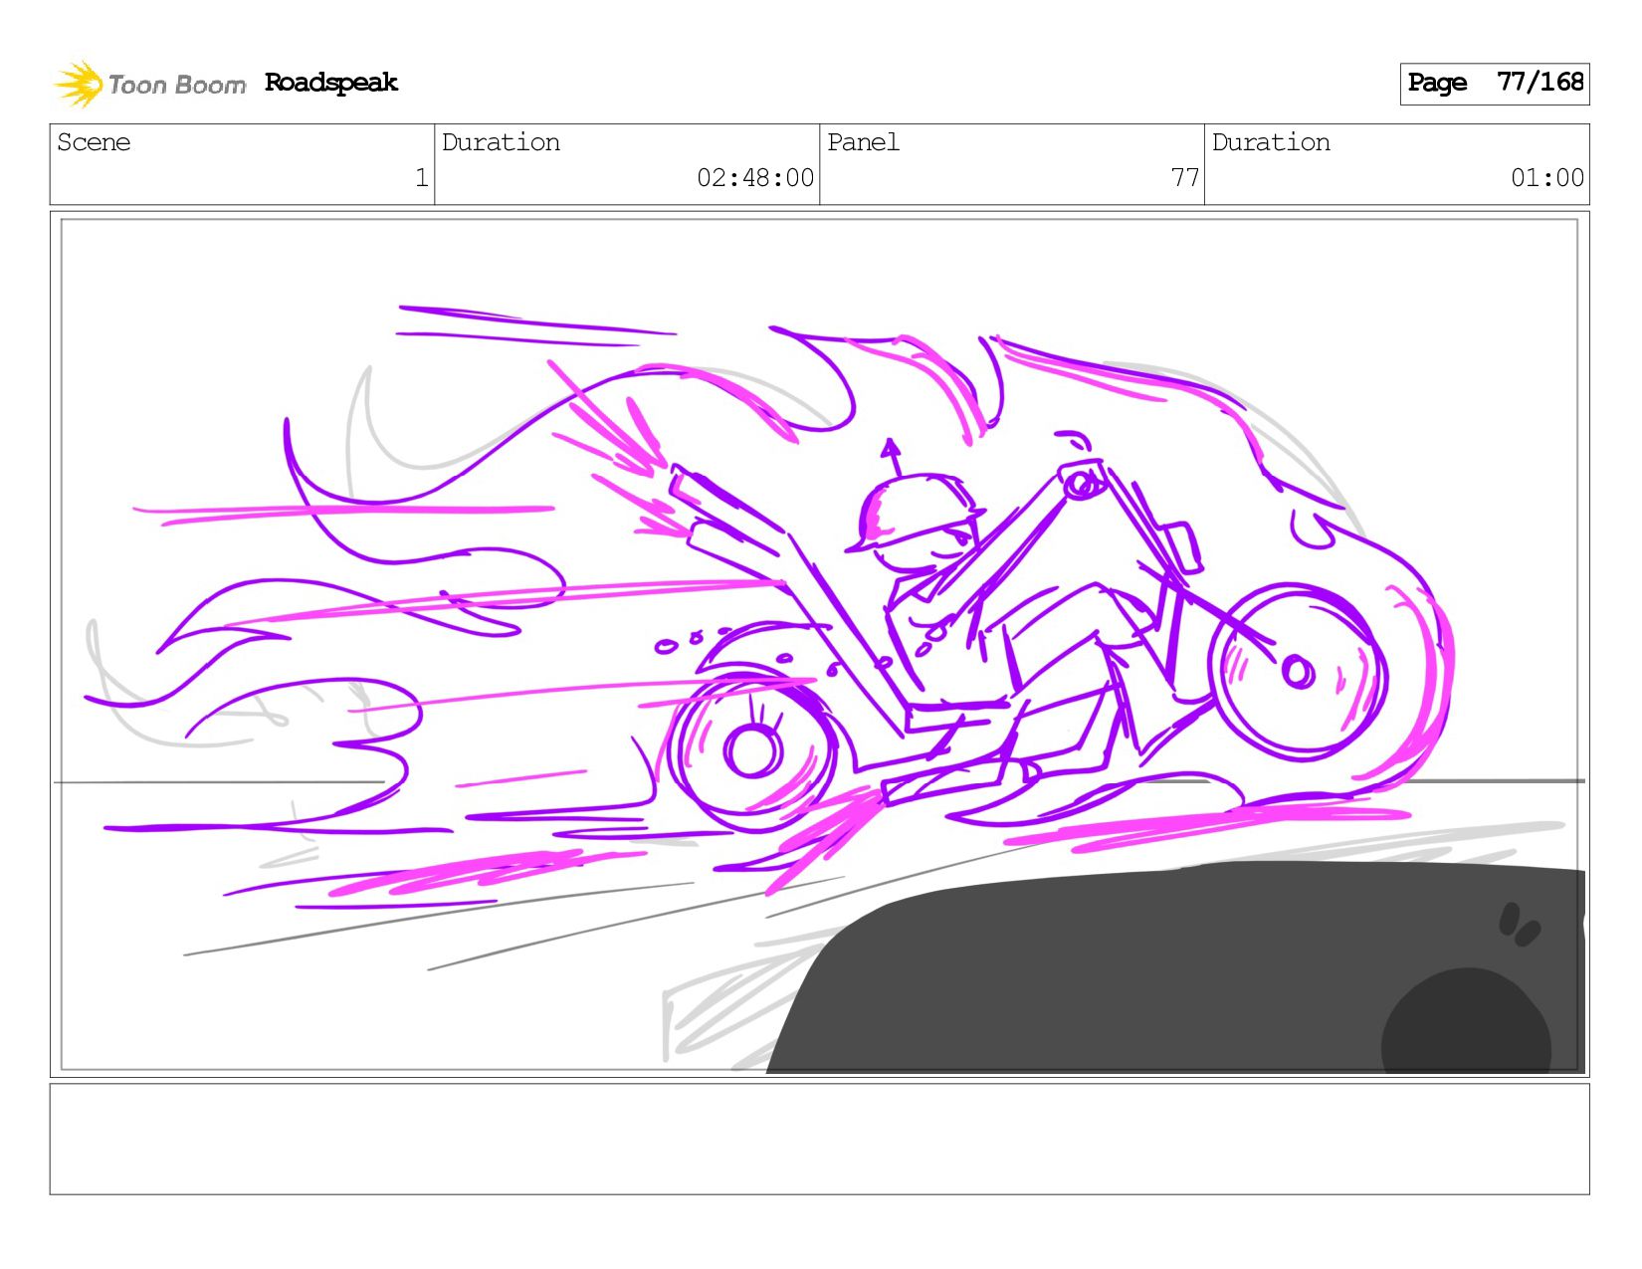The width and height of the screenshot is (1642, 1269).
Task: Click the Scene label
Action: 94,142
